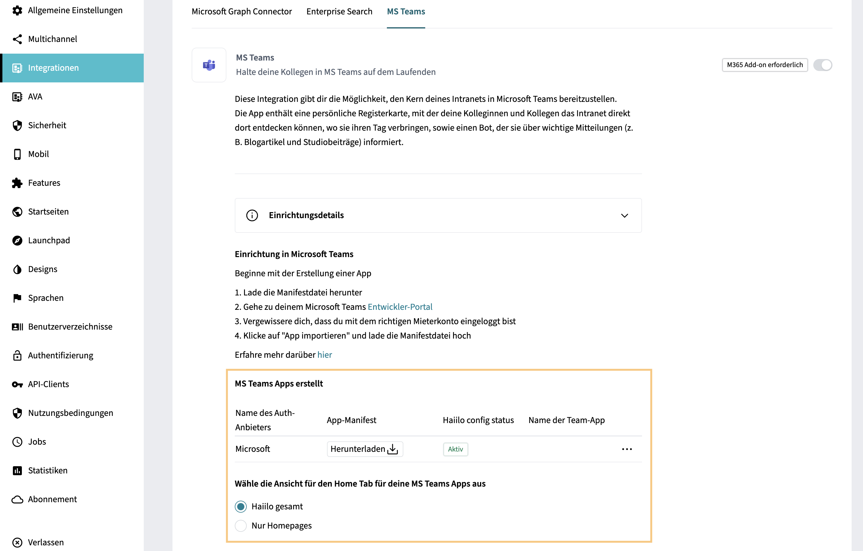Open Abonnement in the sidebar
This screenshot has height=551, width=863.
coord(72,499)
